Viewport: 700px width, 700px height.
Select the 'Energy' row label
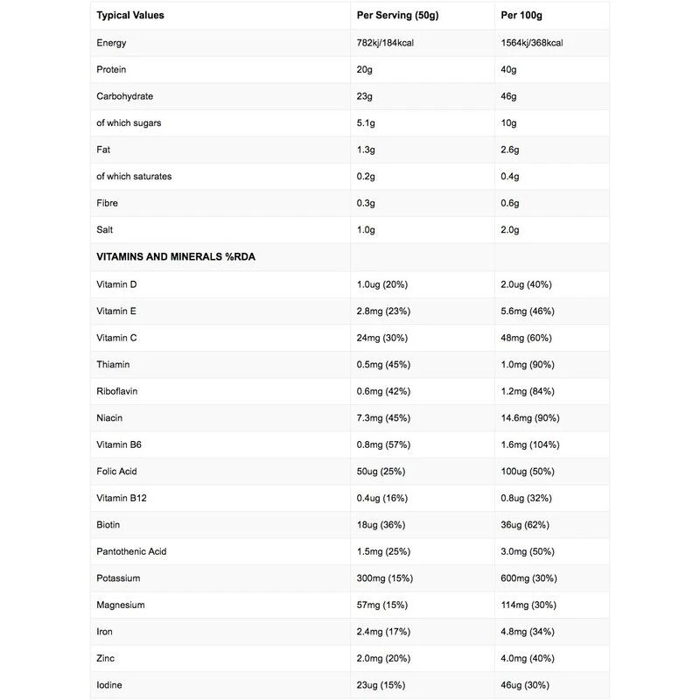tap(112, 43)
